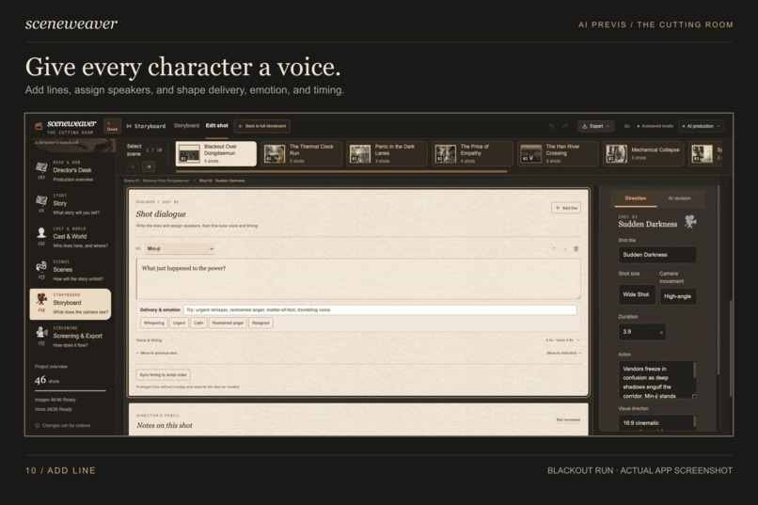Open the Min-ji speaker dropdown
758x505 pixels.
[x=180, y=249]
